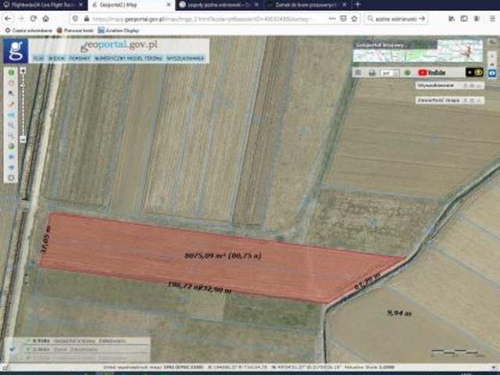Expand the Wyszukiwanie panel
This screenshot has height=375, width=500.
[450, 85]
